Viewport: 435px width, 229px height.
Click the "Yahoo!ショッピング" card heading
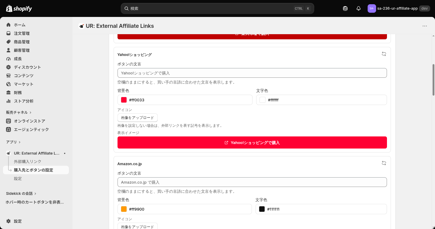[x=135, y=55]
